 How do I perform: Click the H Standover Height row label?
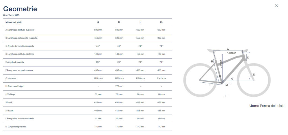(x=14, y=86)
